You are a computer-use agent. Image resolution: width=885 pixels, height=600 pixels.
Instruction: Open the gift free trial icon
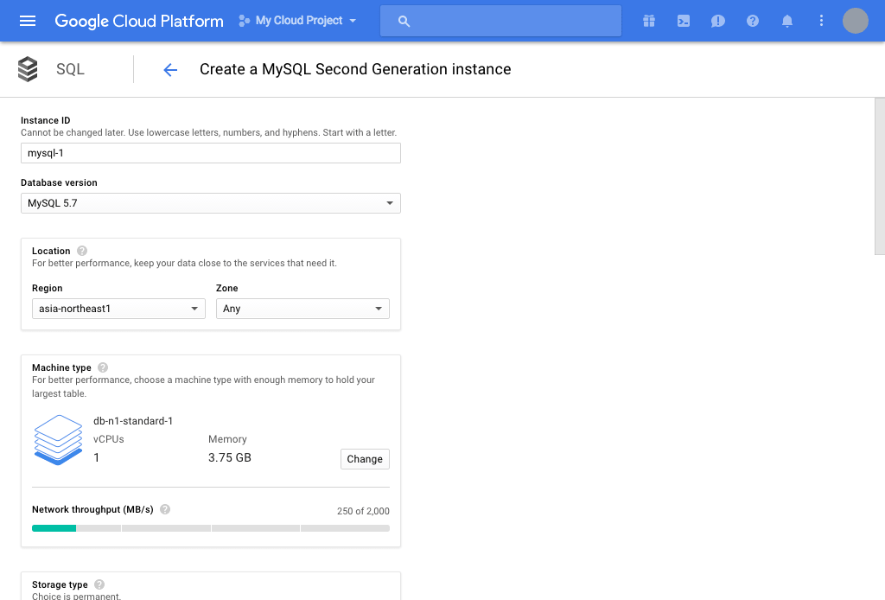pos(649,21)
